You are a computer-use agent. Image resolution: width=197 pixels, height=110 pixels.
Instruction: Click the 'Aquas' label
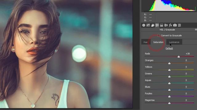(148, 80)
